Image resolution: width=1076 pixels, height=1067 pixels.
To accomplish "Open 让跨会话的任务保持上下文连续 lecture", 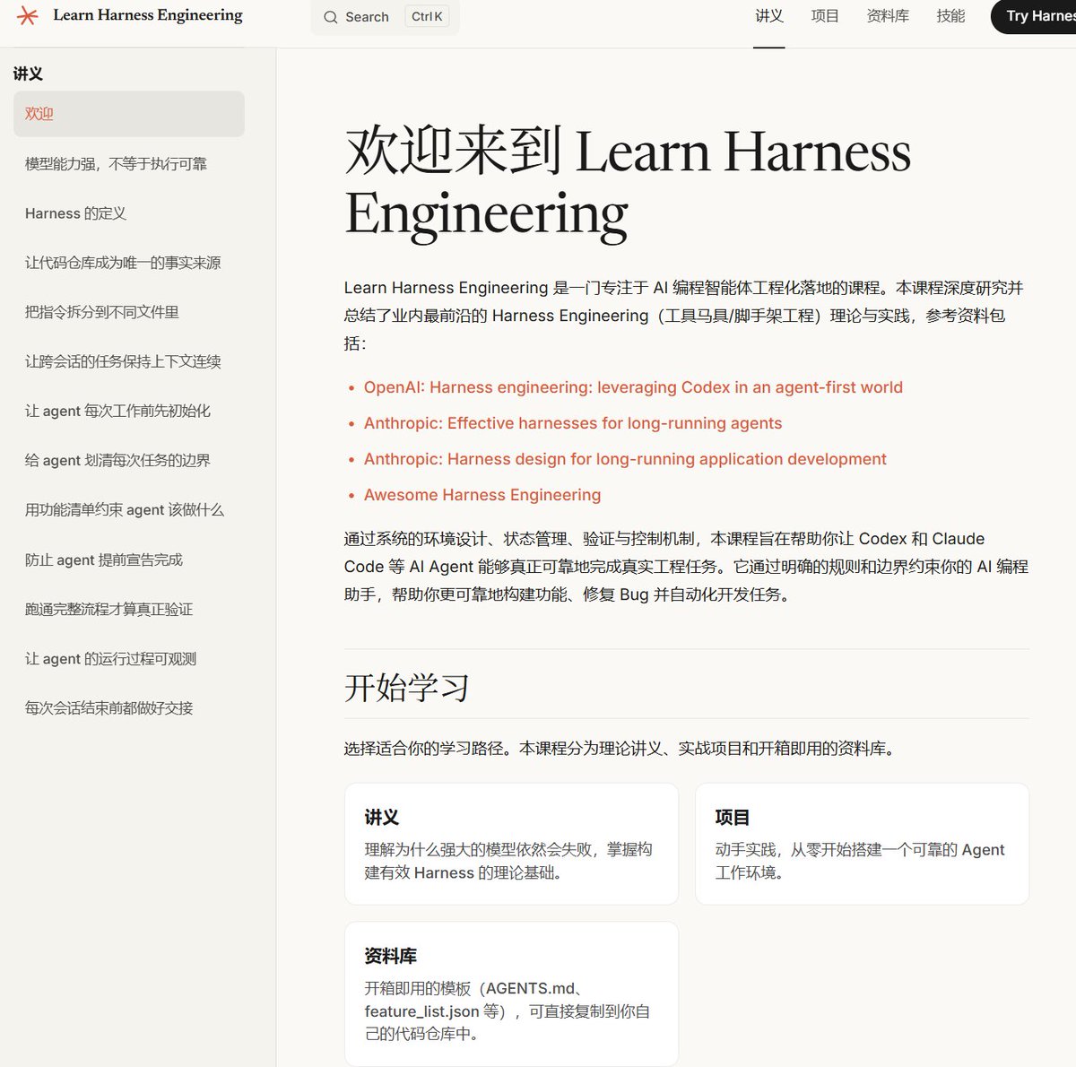I will click(x=123, y=361).
